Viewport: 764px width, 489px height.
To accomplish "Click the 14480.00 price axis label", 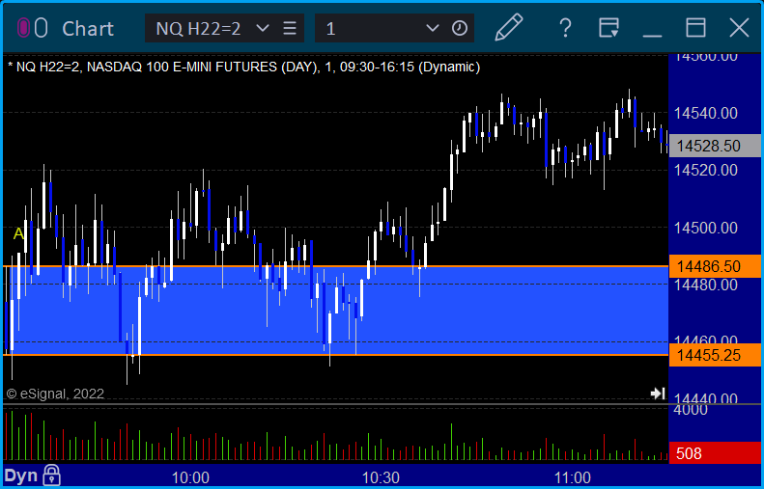I will pyautogui.click(x=705, y=285).
